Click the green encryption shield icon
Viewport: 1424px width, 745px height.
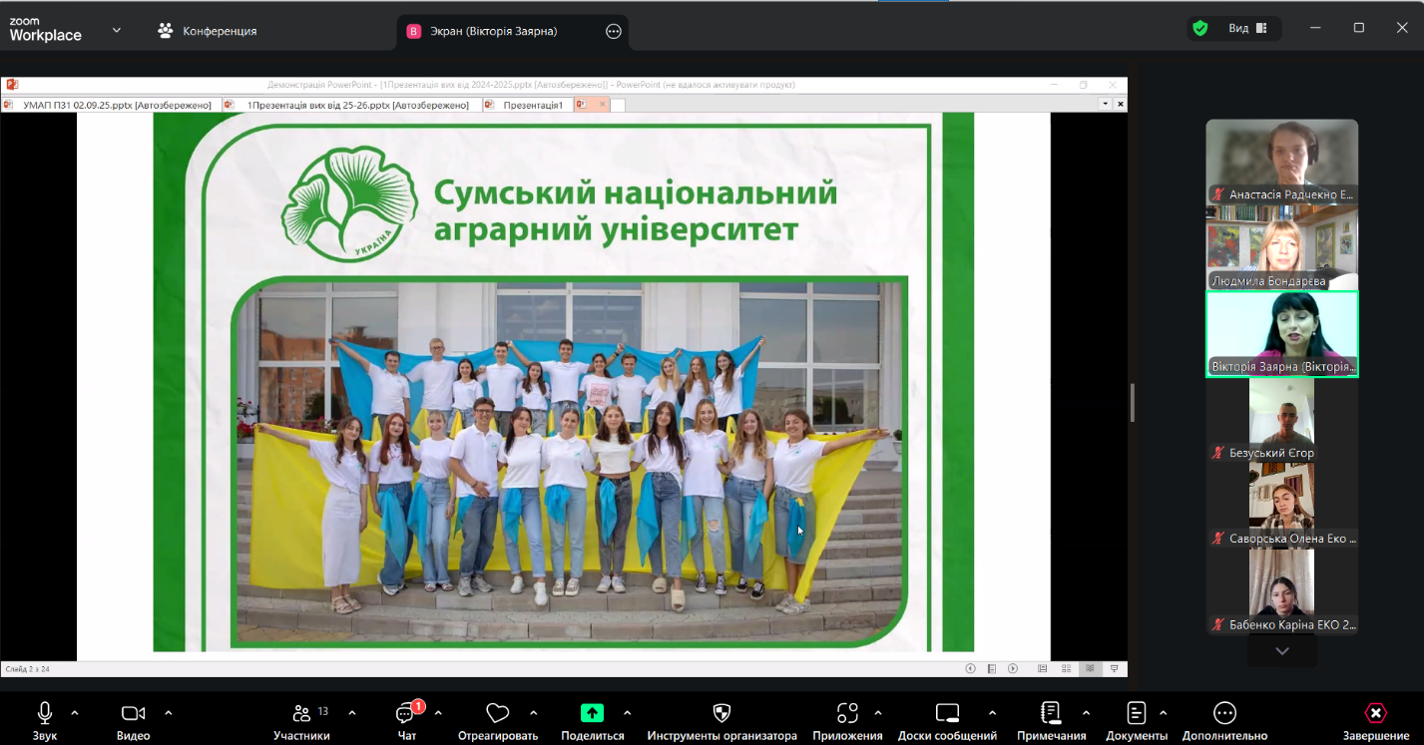click(1200, 29)
